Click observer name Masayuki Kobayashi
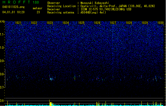This screenshot has width=166, height=106. (95, 3)
